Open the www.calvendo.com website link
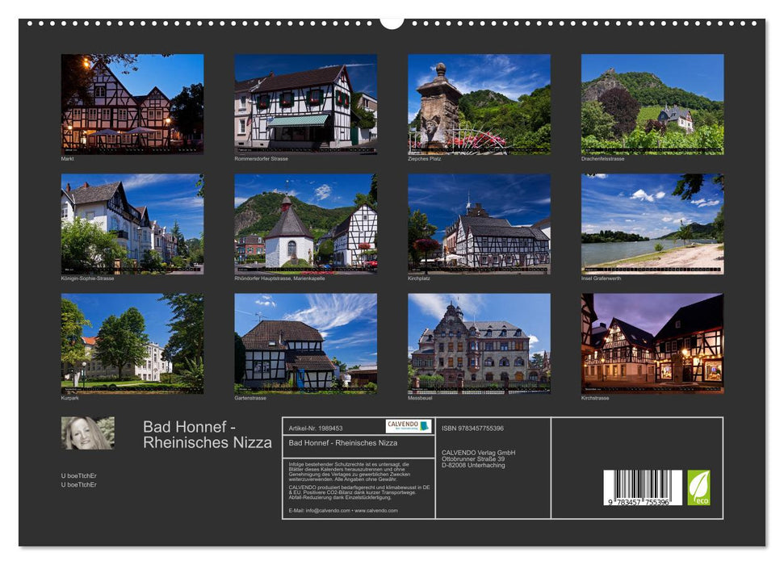The height and width of the screenshot is (565, 784). (x=376, y=511)
